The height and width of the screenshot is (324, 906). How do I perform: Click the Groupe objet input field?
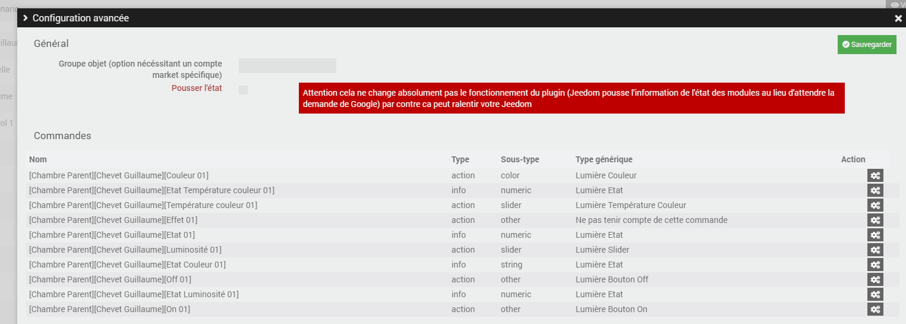click(288, 65)
